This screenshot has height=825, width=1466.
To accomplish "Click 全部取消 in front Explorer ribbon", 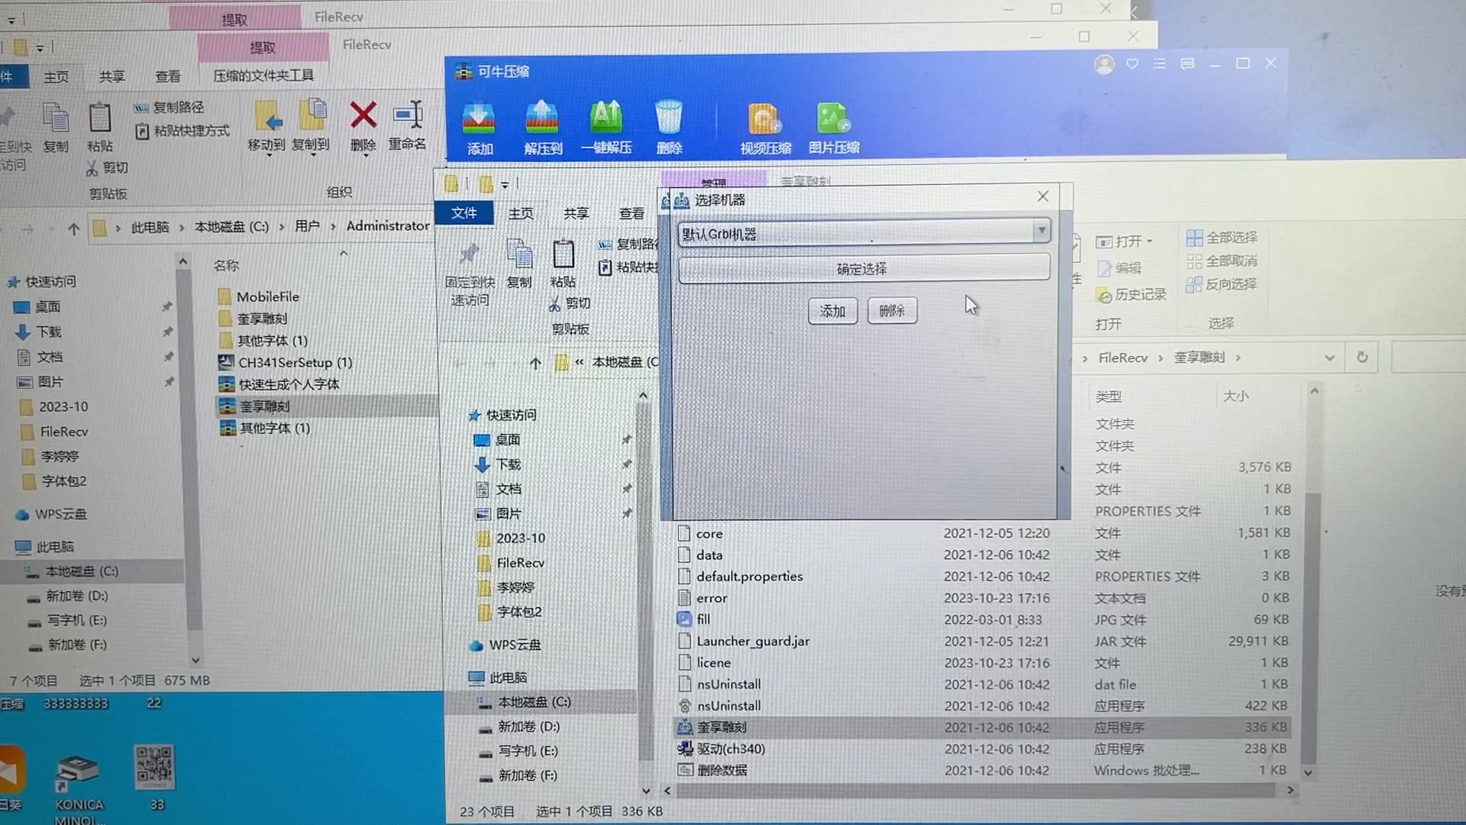I will pos(1222,260).
